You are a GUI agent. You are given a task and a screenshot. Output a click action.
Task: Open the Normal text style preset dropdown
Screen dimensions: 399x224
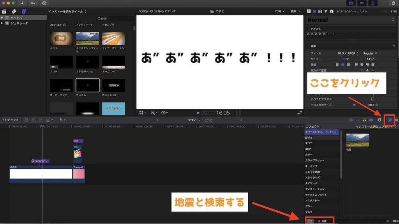(x=351, y=20)
